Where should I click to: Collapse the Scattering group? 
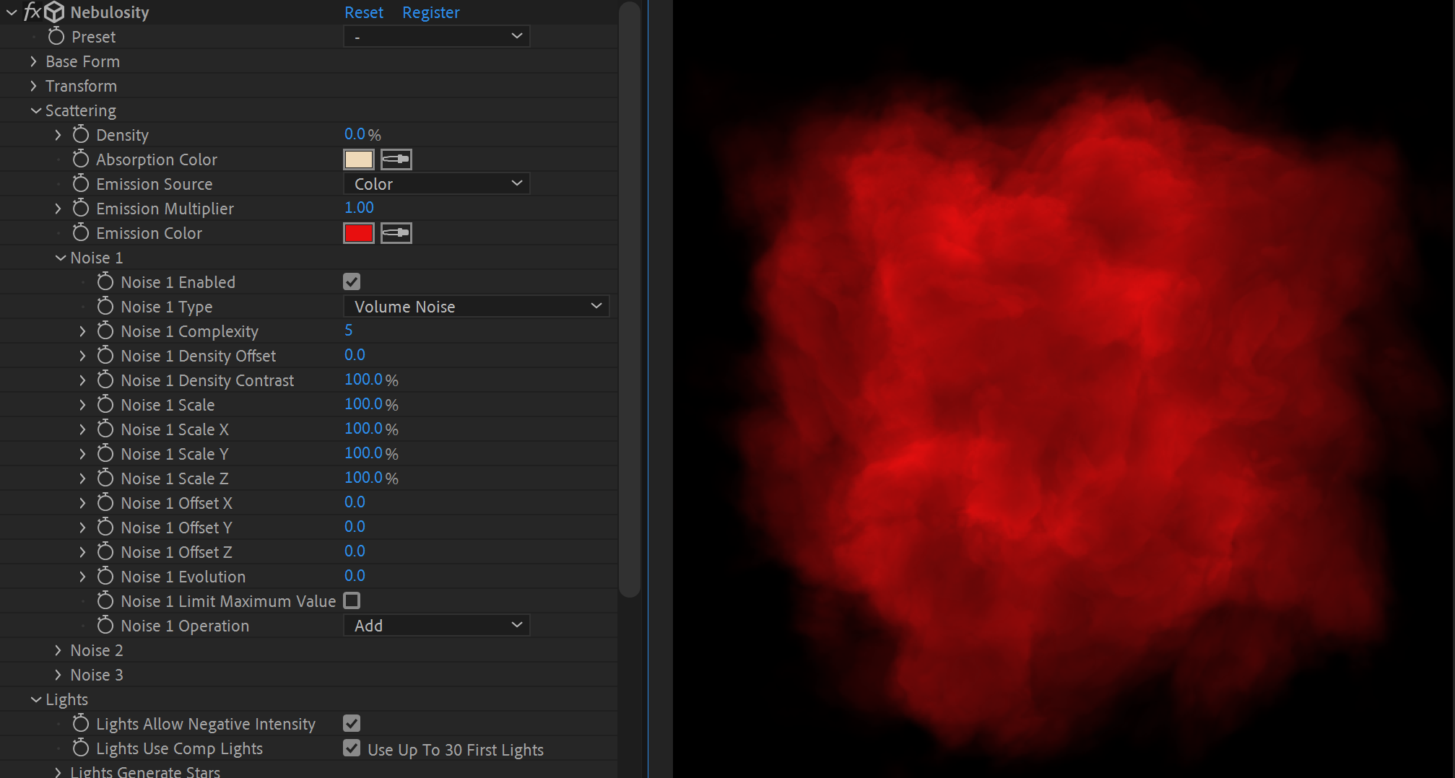click(x=35, y=110)
